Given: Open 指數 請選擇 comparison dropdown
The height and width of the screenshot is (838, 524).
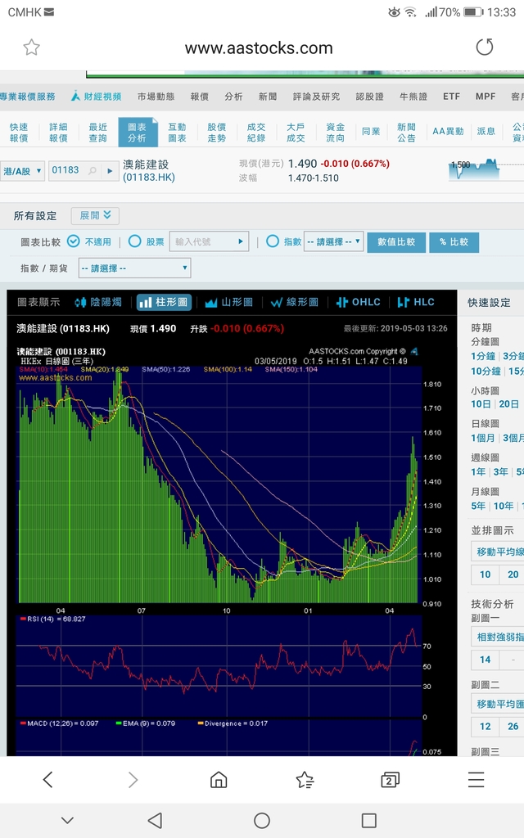Looking at the screenshot, I should pos(334,241).
